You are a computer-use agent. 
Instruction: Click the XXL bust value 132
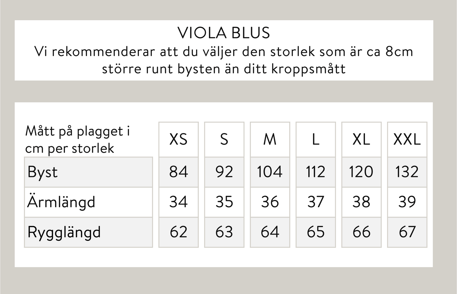tap(407, 172)
